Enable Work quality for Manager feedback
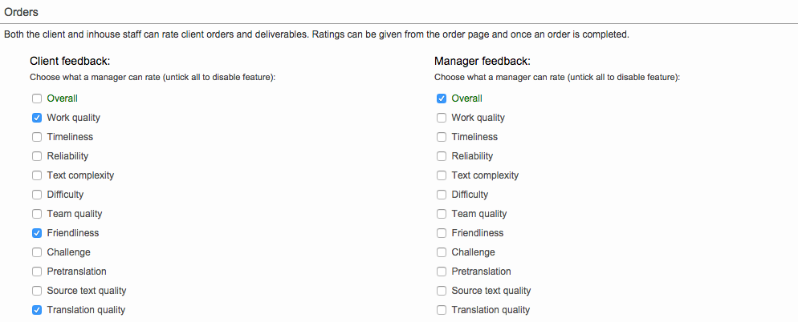 click(442, 118)
